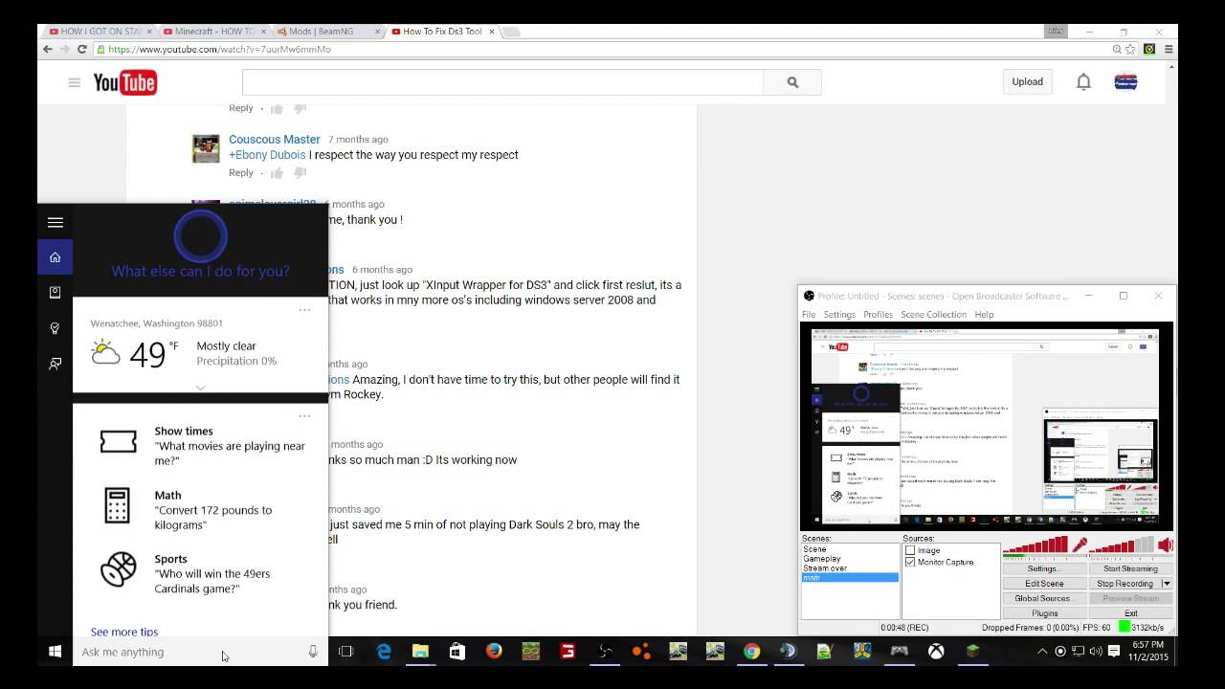The height and width of the screenshot is (689, 1225).
Task: Open the weather card more options dots
Action: [x=304, y=310]
